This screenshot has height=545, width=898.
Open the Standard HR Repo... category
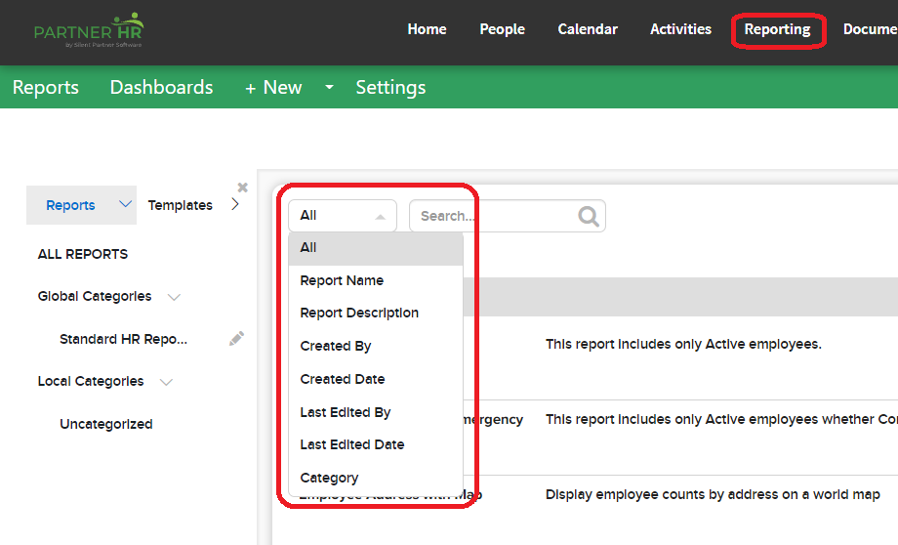[x=123, y=339]
